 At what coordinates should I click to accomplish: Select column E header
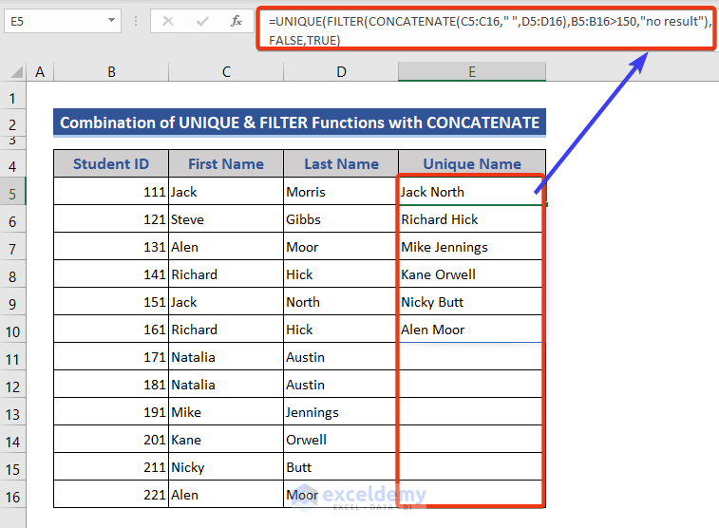click(472, 72)
